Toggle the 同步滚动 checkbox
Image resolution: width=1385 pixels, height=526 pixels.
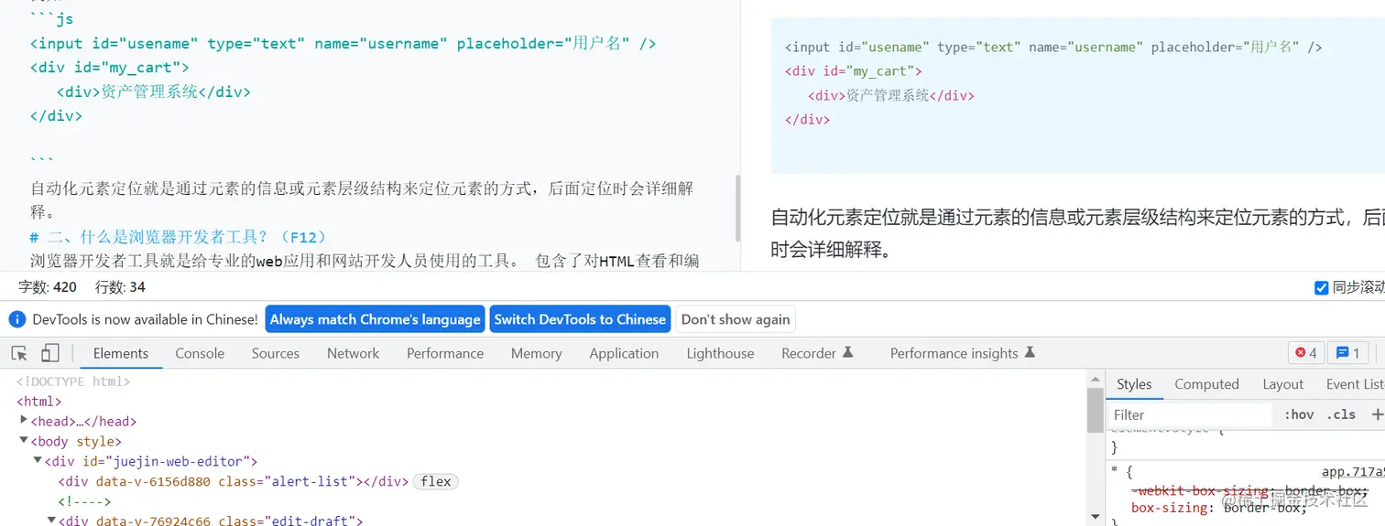(x=1321, y=287)
